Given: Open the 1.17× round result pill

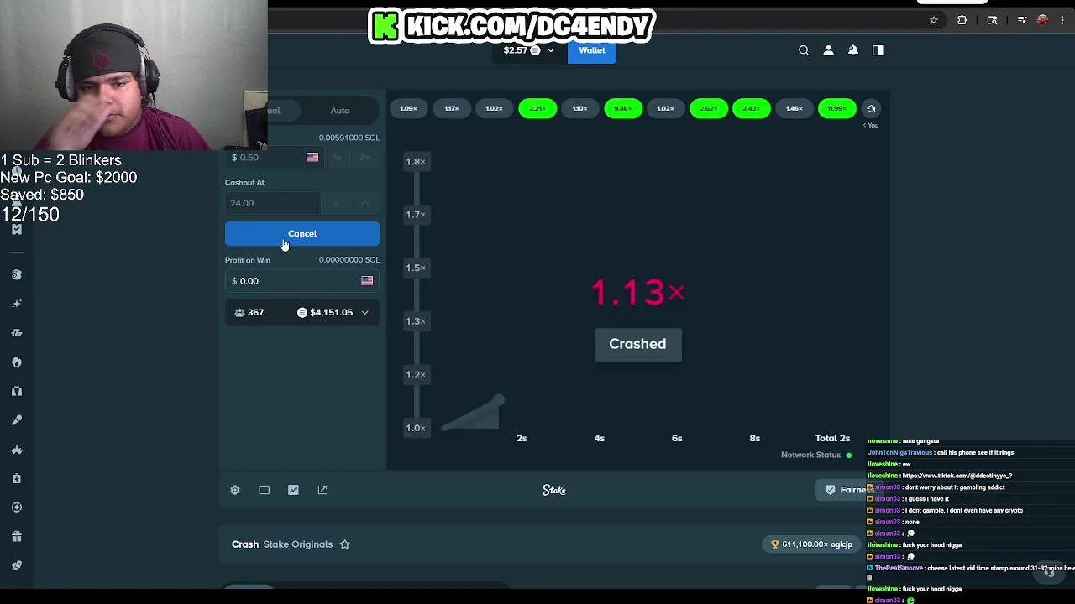Looking at the screenshot, I should click(452, 108).
